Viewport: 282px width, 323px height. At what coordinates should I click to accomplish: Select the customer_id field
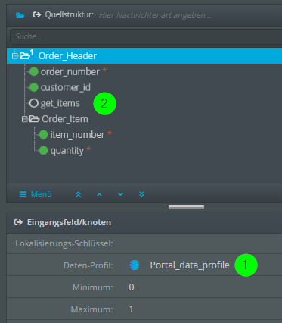click(x=66, y=87)
